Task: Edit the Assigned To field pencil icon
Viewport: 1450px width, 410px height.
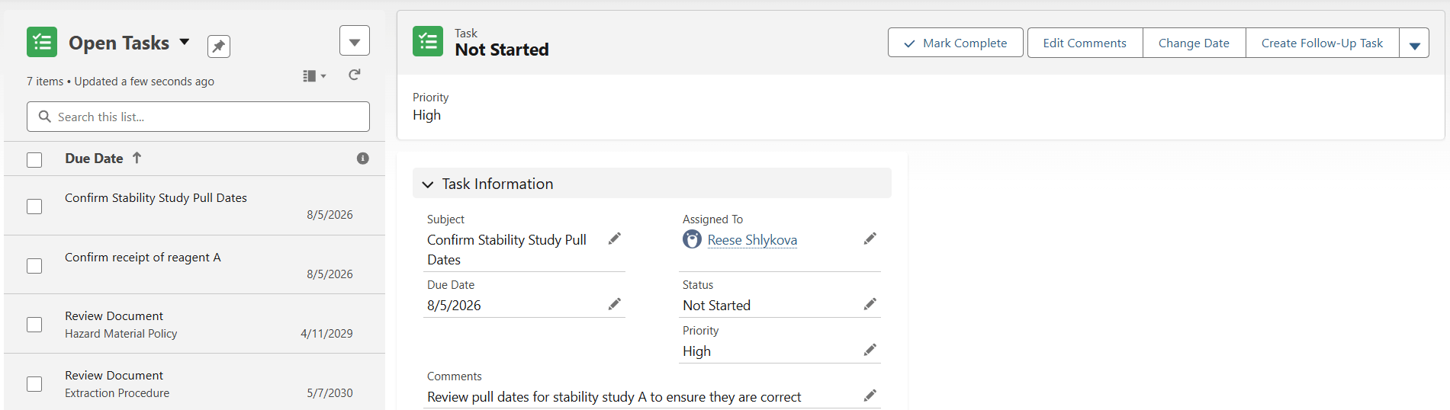Action: [x=870, y=239]
